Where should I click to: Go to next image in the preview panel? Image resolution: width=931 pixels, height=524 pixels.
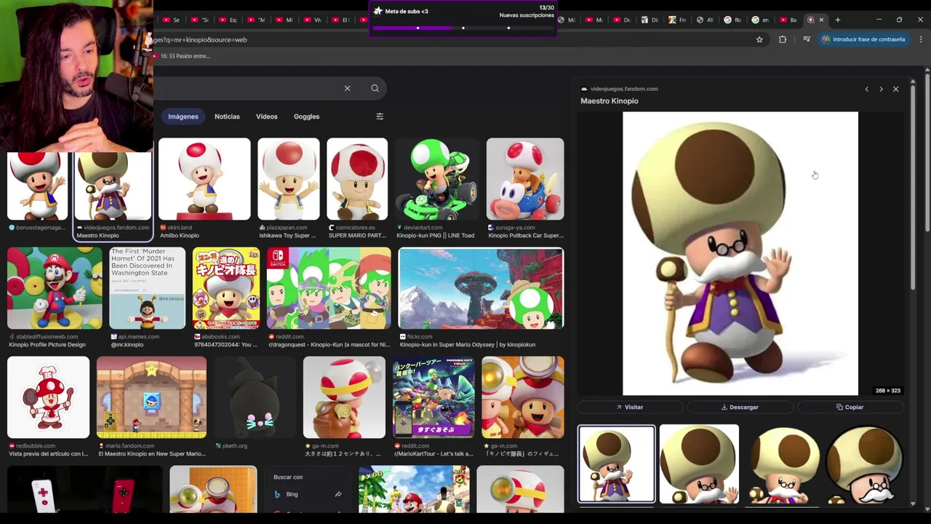click(881, 89)
